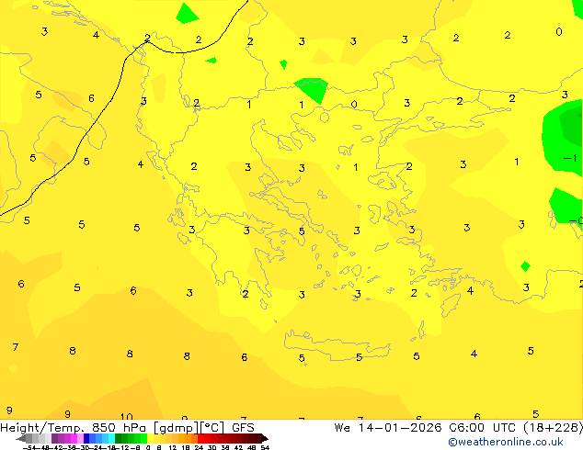
Task: Click the GFS model label in the title
Action: point(243,428)
